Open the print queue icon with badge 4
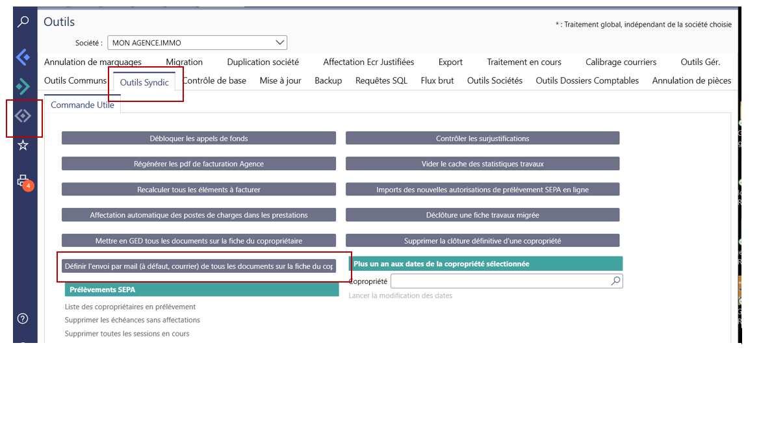The height and width of the screenshot is (430, 759). [x=23, y=181]
